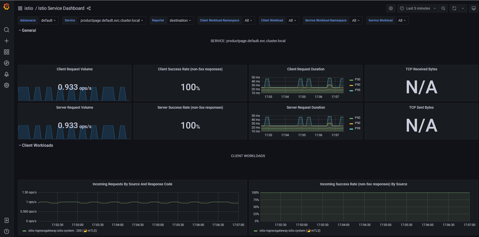Click the Reporter variable label
This screenshot has height=237, width=479.
(158, 20)
